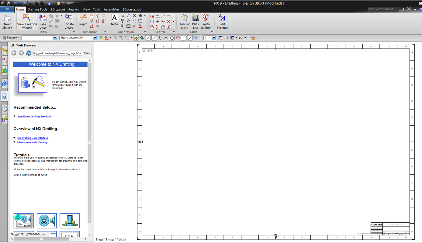Click the browser vertical scrollbar thumb
The width and height of the screenshot is (422, 243).
89,142
